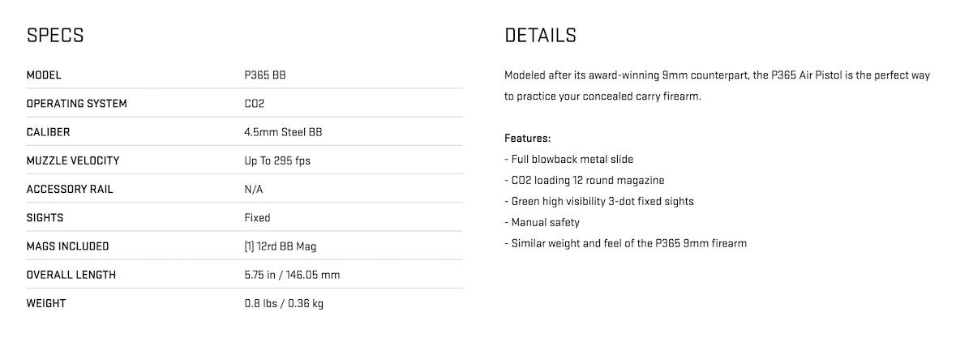Click the Full blowback metal slide feature
973x338 pixels.
click(x=568, y=159)
